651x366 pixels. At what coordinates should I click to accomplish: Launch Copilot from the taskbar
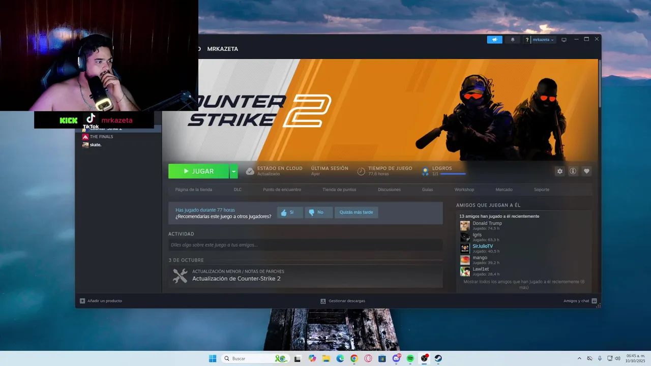(312, 358)
